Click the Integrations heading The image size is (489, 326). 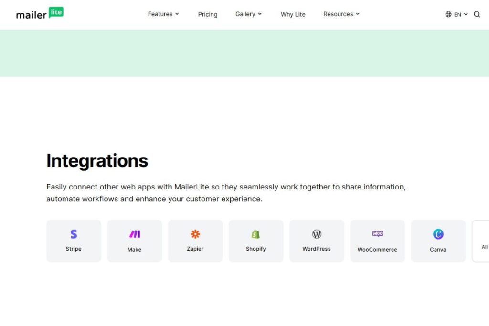pyautogui.click(x=97, y=161)
